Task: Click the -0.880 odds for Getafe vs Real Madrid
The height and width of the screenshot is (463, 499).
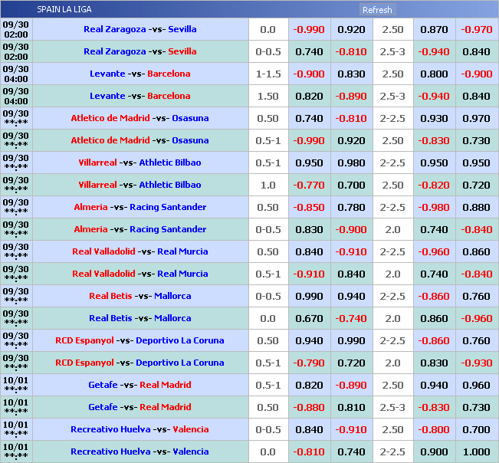Action: [309, 407]
